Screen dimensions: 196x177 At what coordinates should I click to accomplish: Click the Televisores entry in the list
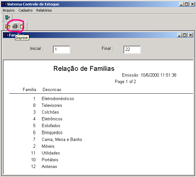point(52,106)
